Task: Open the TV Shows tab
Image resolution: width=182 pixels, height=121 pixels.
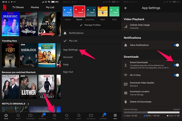Action: pyautogui.click(x=18, y=7)
